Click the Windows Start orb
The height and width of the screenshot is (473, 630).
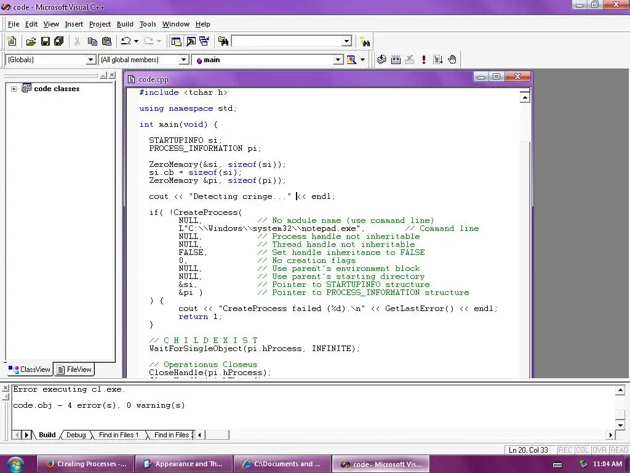coord(15,464)
